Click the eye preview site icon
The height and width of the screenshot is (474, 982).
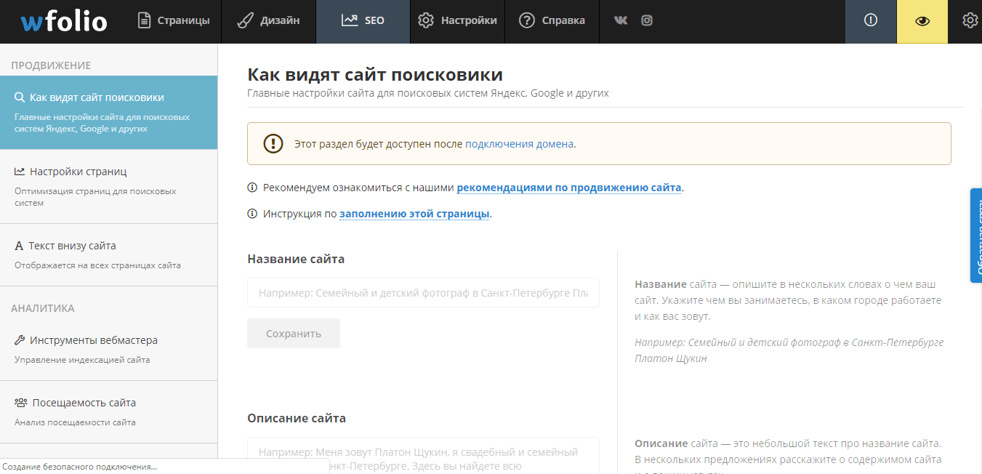tap(922, 21)
